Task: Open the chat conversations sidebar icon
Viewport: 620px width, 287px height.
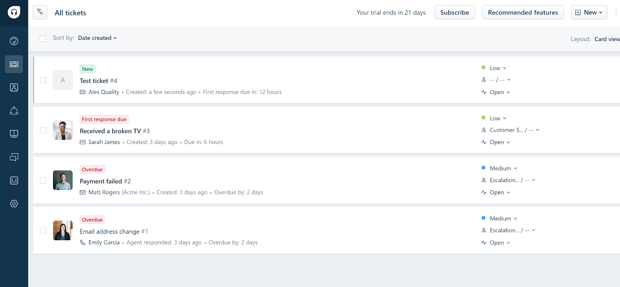Action: coord(14,157)
